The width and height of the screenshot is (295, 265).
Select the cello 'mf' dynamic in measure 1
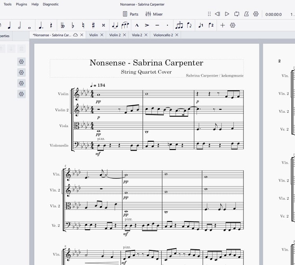(98, 154)
